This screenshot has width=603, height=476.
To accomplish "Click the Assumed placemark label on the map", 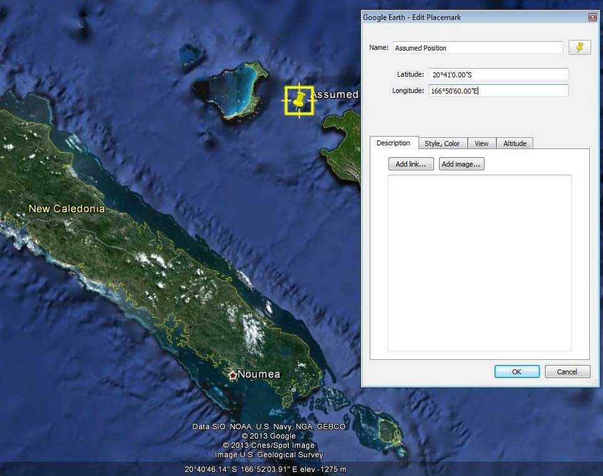I will point(334,95).
